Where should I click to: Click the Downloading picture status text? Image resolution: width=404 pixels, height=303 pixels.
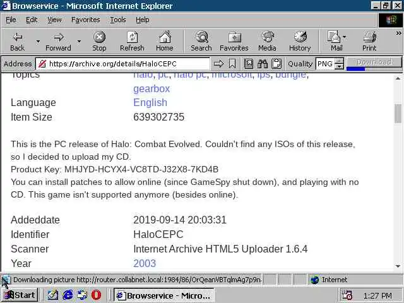(x=137, y=280)
